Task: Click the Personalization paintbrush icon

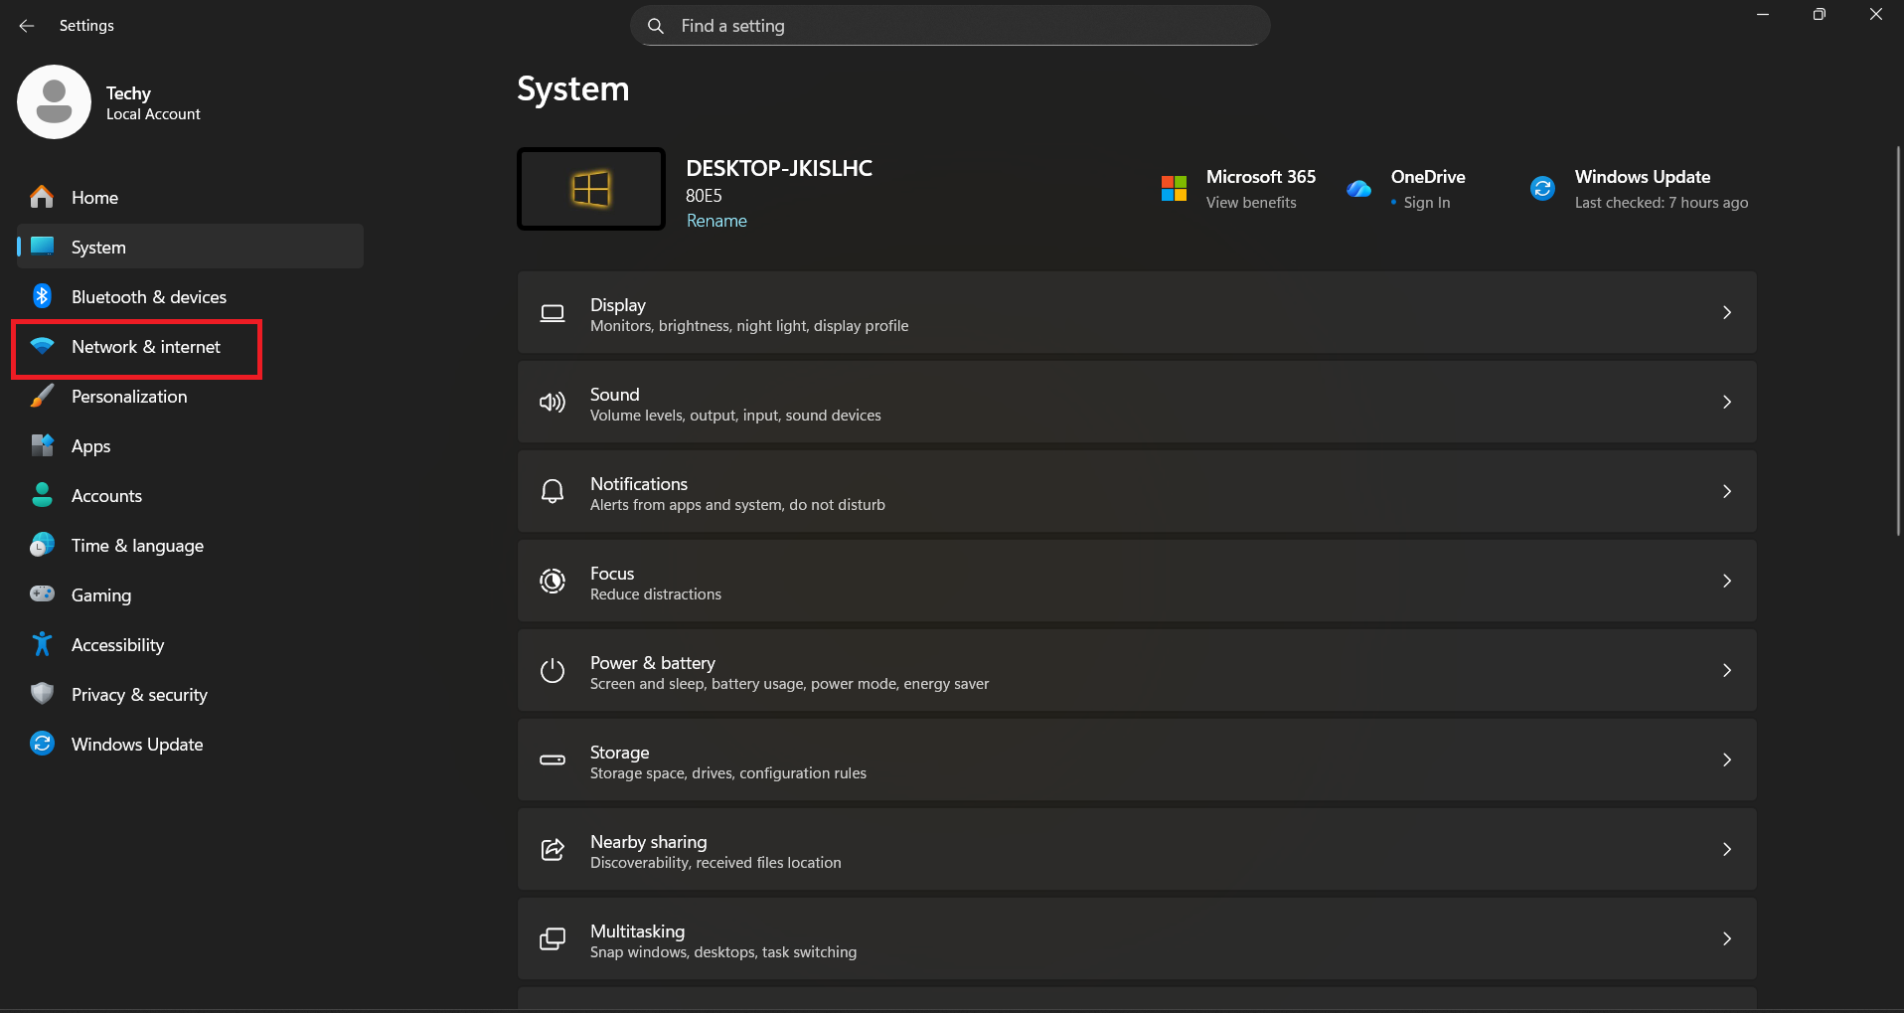Action: click(42, 396)
